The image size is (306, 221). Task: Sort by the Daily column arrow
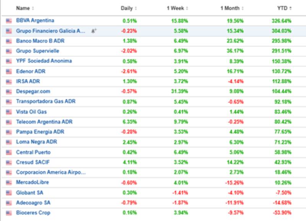click(x=136, y=8)
